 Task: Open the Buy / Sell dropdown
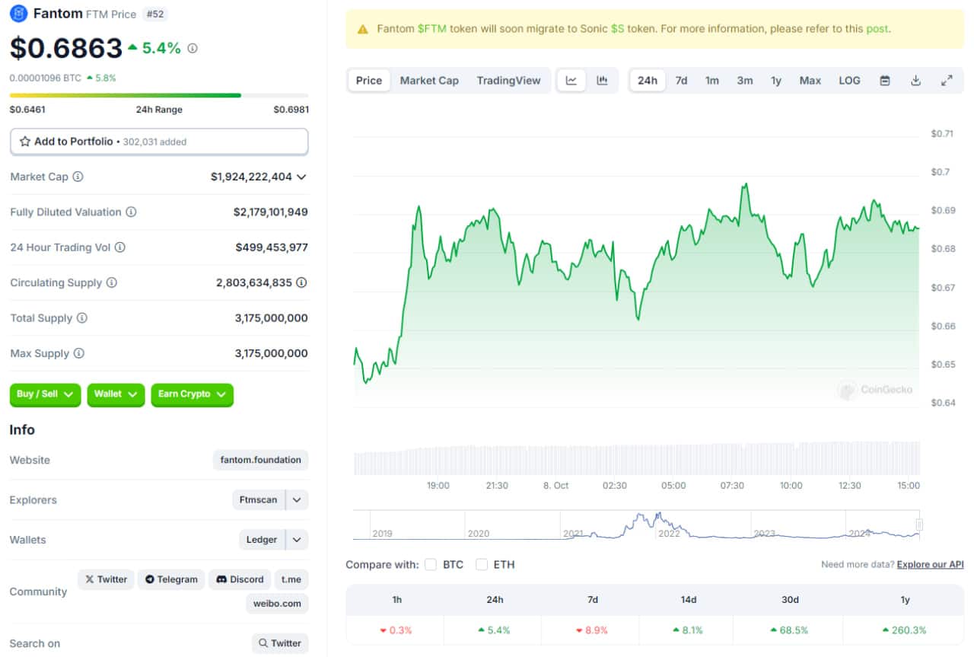coord(45,394)
